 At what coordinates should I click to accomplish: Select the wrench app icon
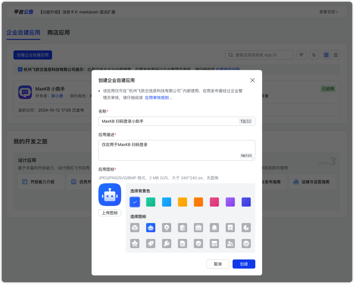(167, 244)
